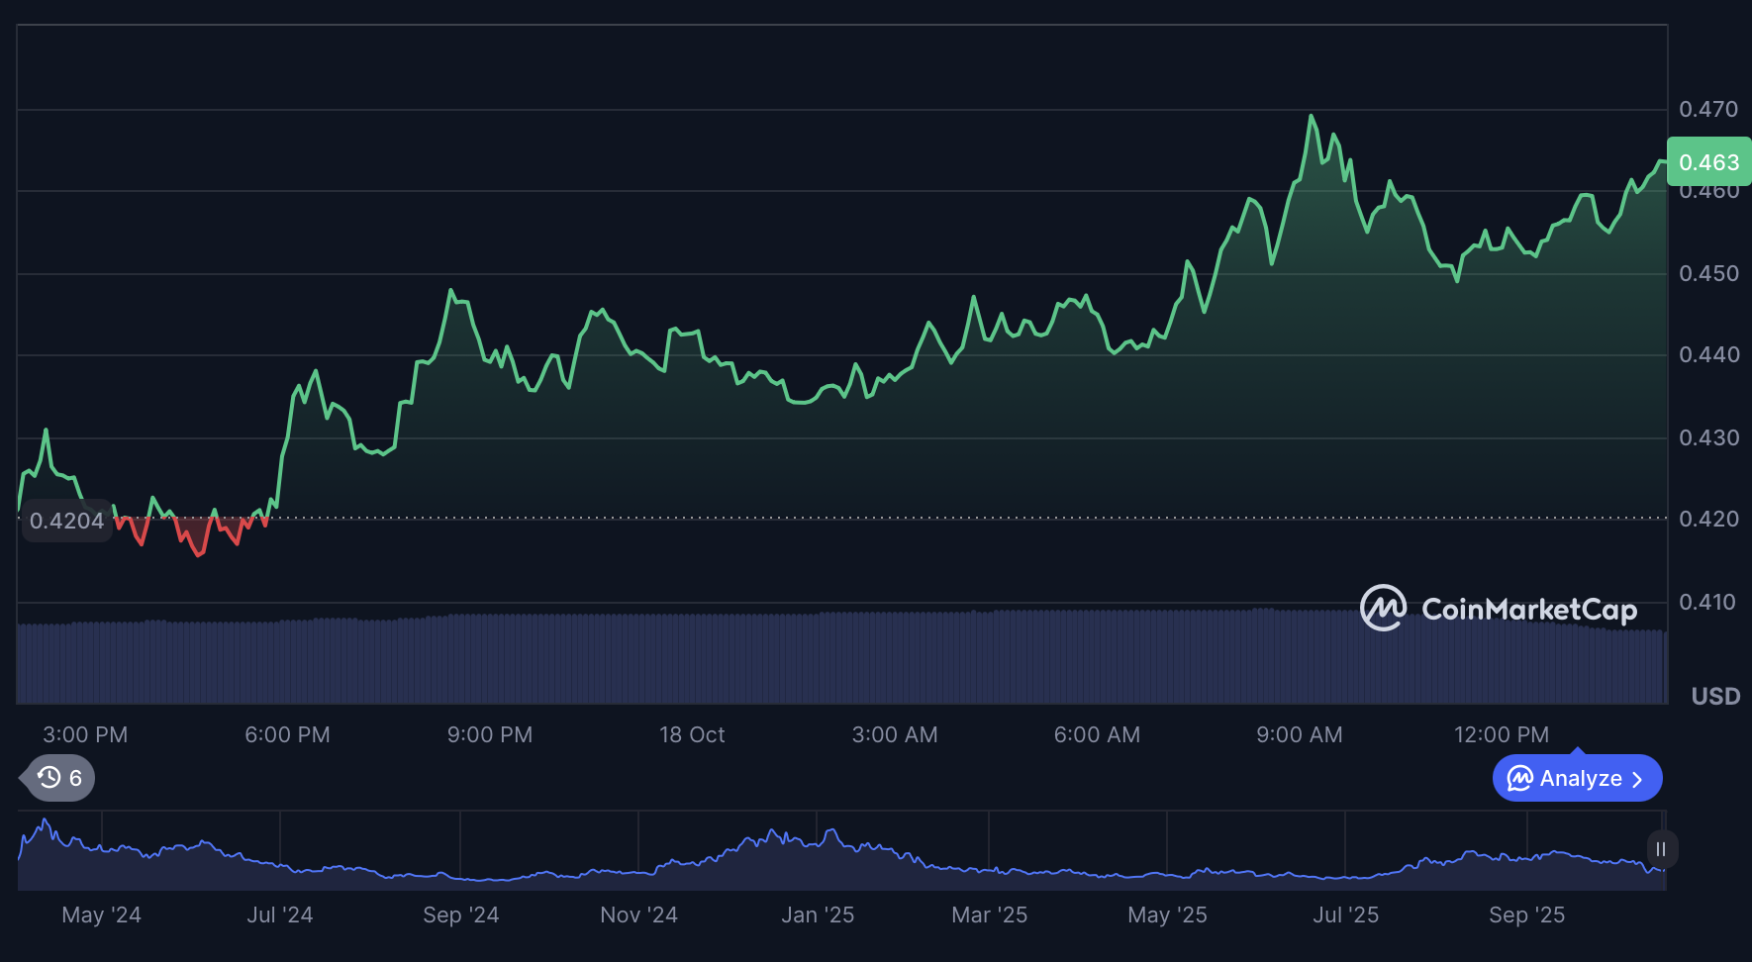Click the green 0.463 current price tag

pos(1708,162)
